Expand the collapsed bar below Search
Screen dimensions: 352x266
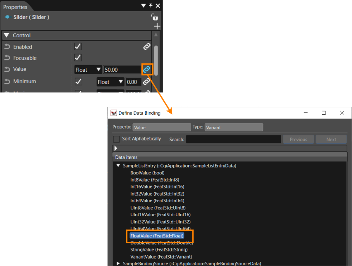pos(116,148)
